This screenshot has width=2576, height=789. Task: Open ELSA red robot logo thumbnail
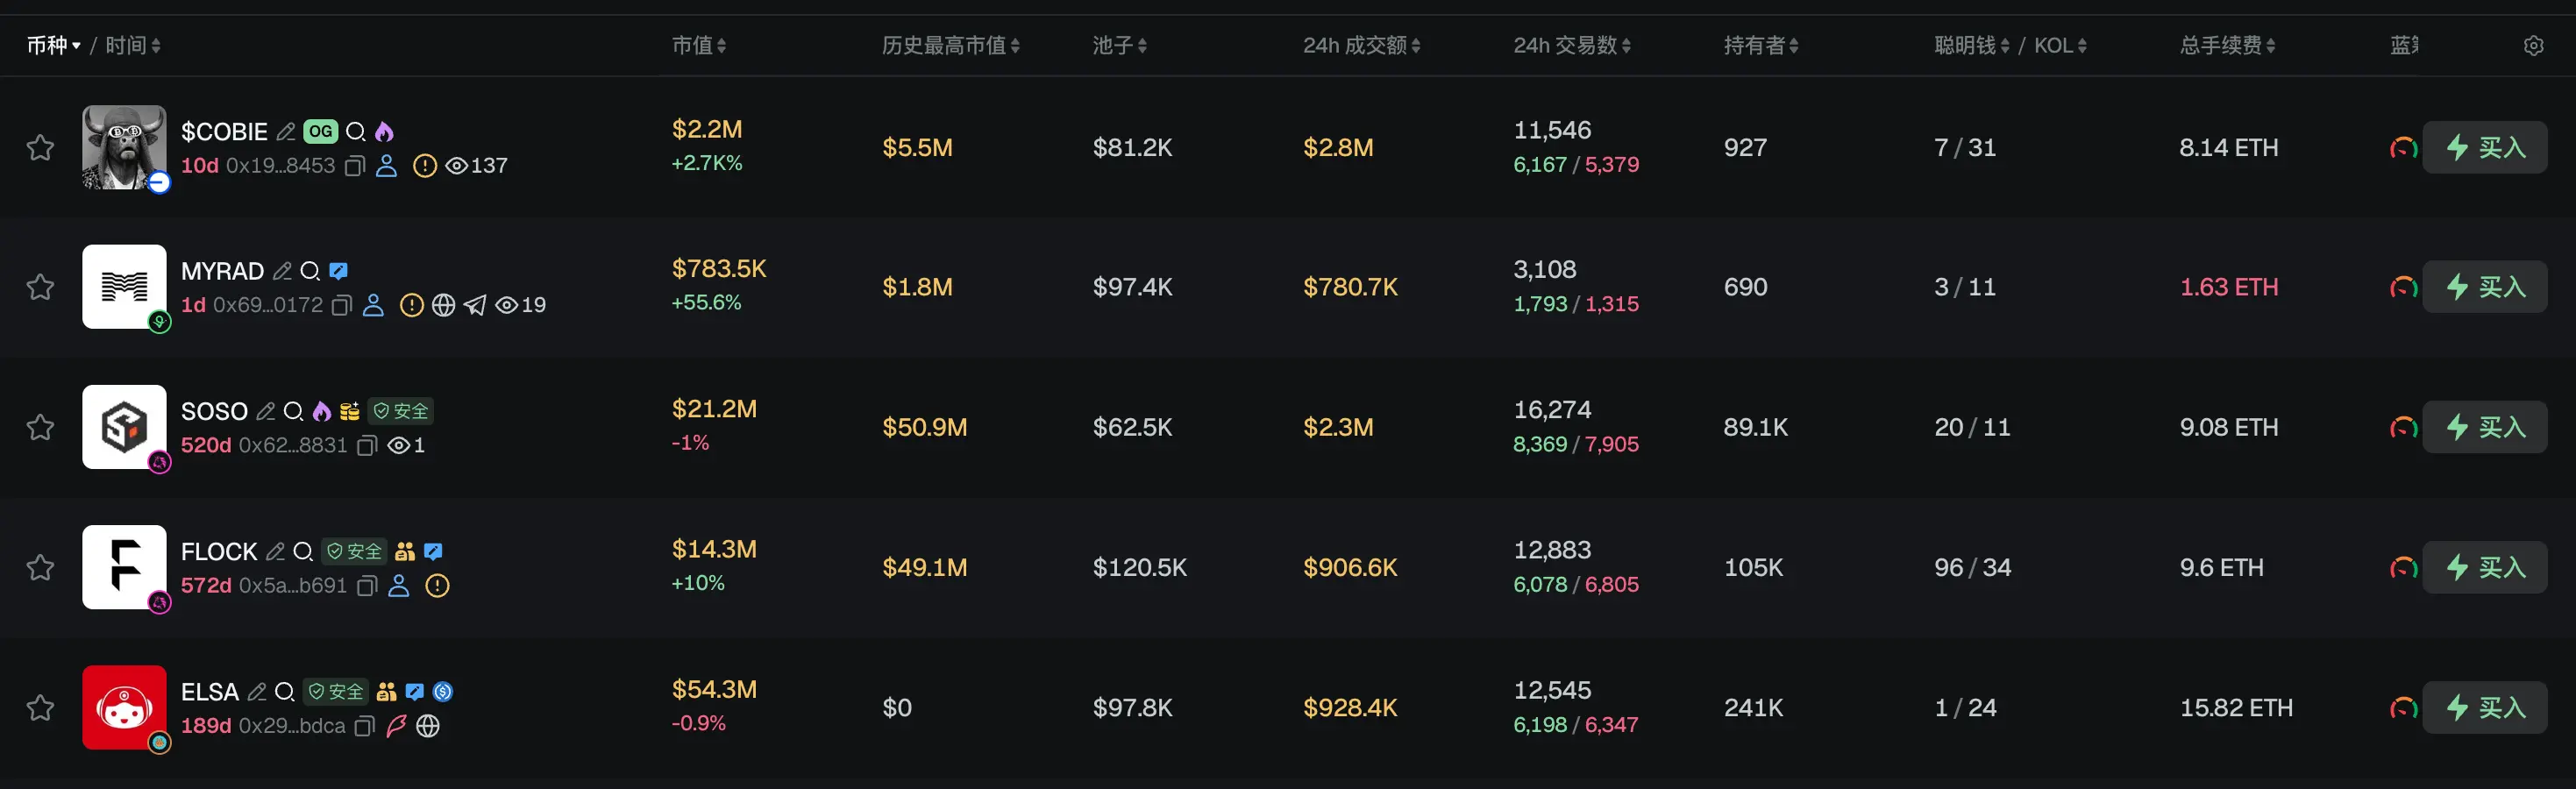[124, 707]
